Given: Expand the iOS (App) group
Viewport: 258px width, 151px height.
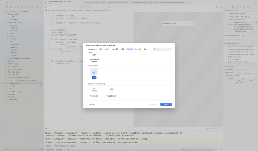Looking at the screenshot, I should click(4, 61).
